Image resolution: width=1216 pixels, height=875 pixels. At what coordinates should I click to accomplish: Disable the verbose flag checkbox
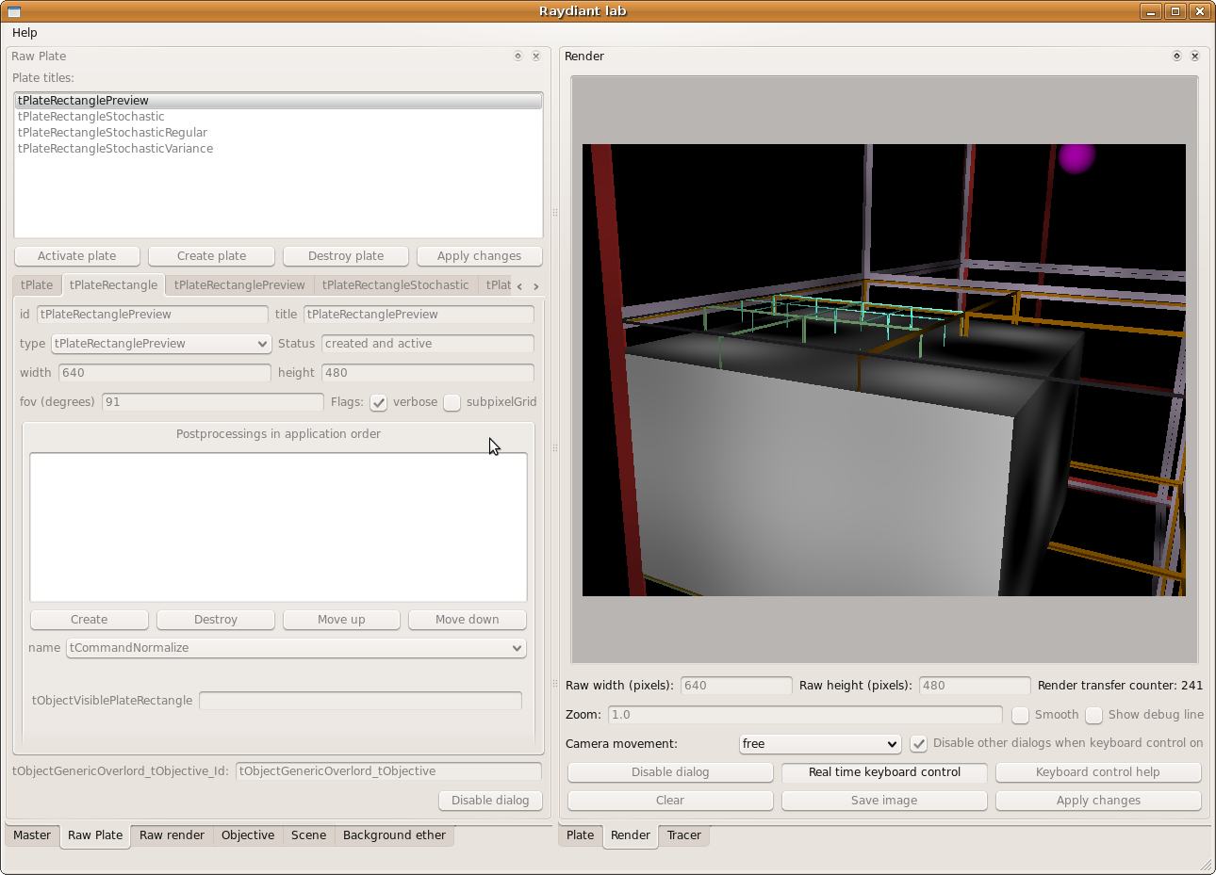(x=379, y=402)
